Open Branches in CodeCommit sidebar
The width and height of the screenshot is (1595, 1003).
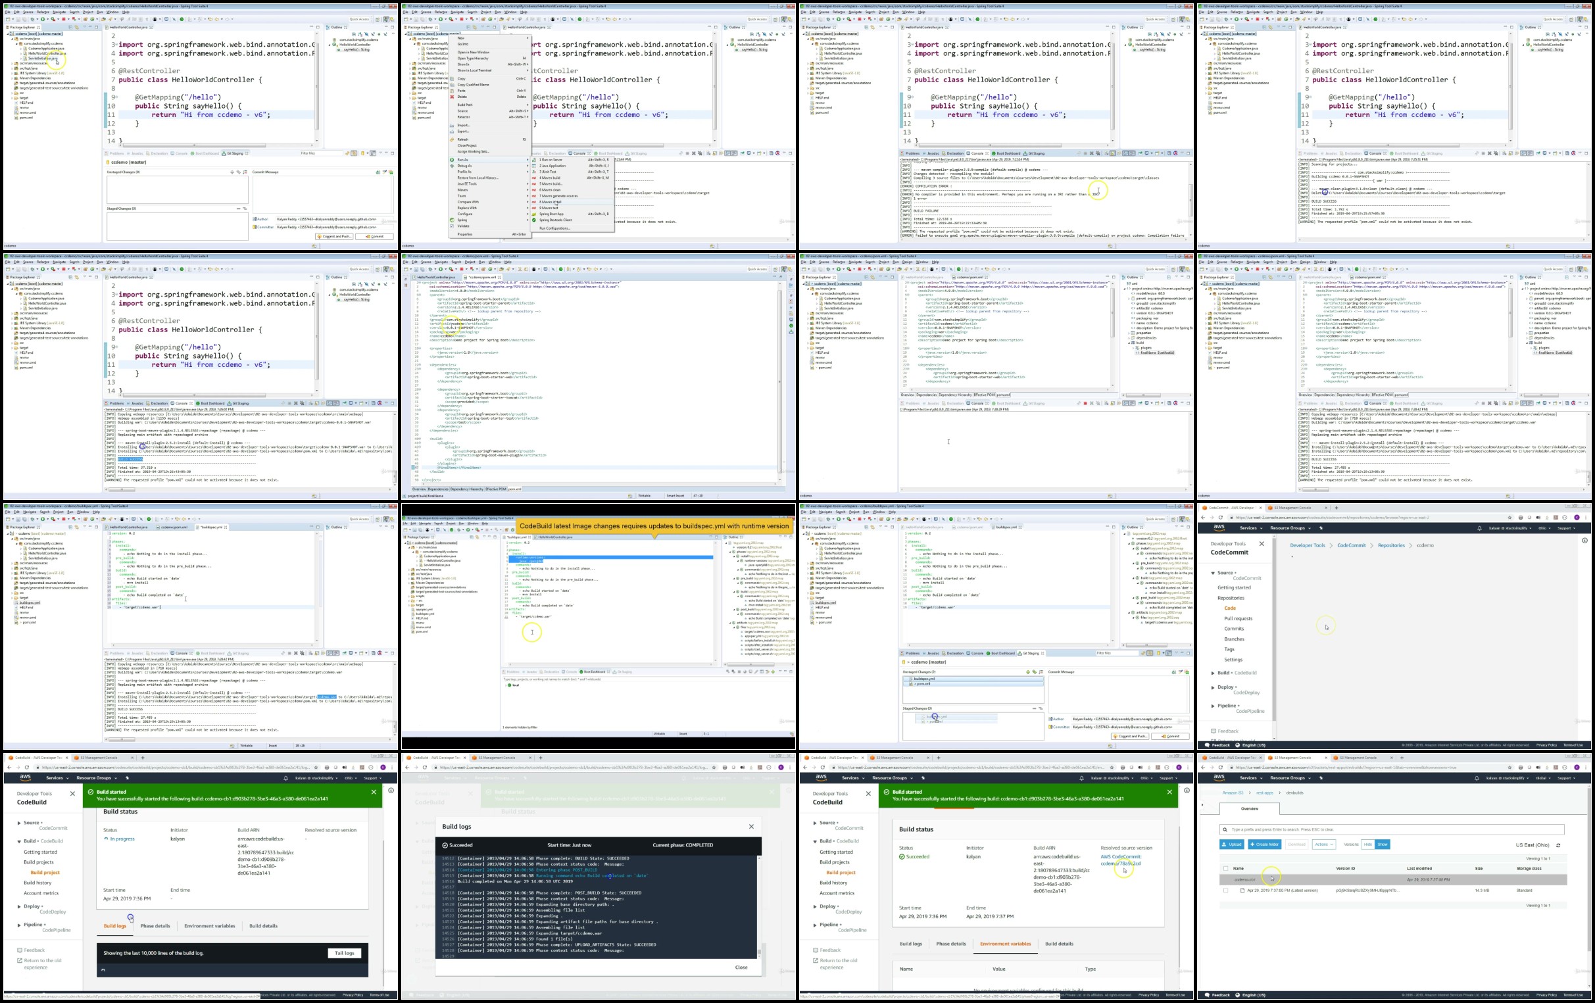[x=1234, y=639]
